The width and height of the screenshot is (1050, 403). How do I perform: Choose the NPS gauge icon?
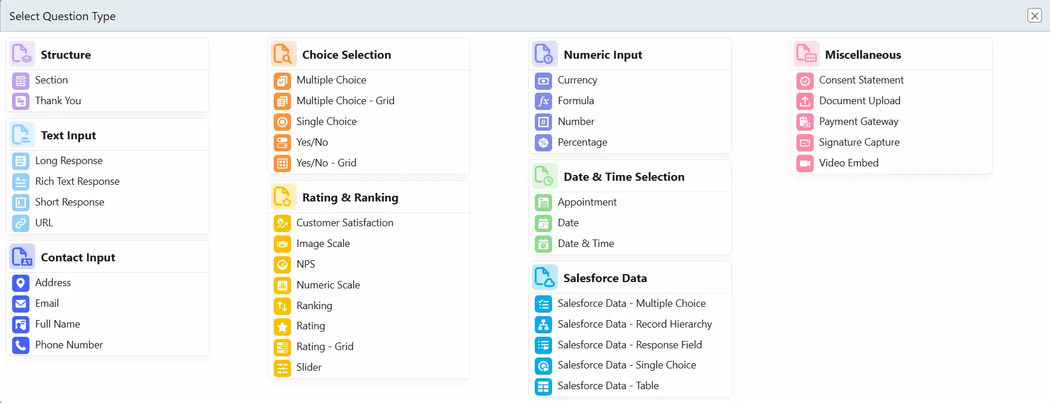(x=282, y=265)
